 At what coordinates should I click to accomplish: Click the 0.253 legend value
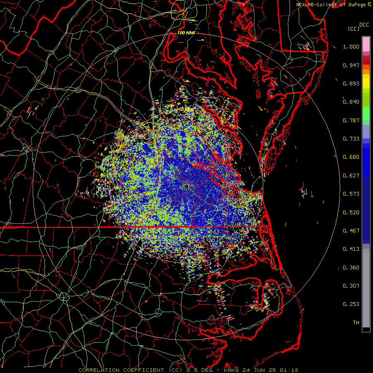point(351,304)
